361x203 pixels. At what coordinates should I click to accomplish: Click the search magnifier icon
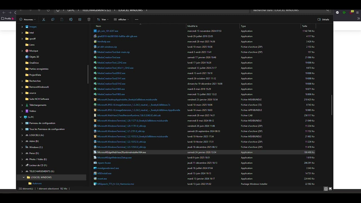[x=327, y=10]
